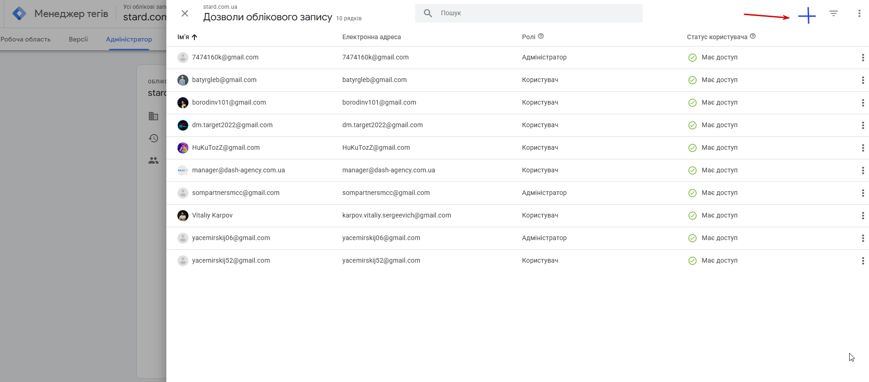Open the Google Tag Manager logo
Screen dimensions: 869x382
tap(19, 13)
